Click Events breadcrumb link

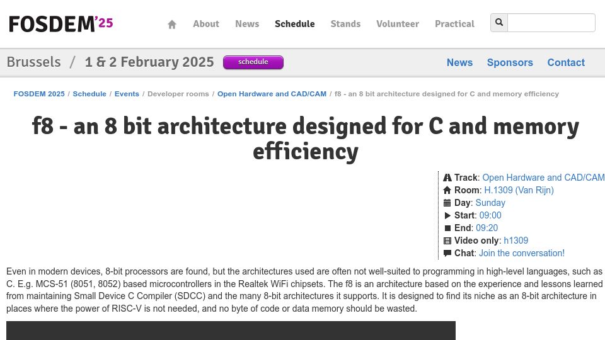click(127, 94)
